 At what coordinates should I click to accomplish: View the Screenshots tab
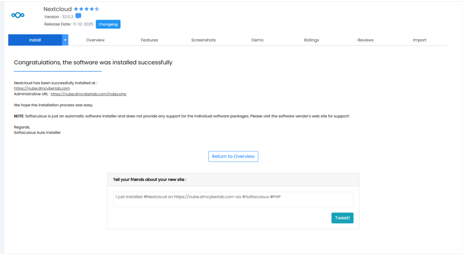203,40
